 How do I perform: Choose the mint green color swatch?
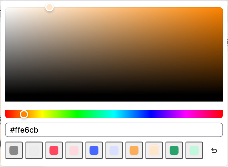[194, 150]
